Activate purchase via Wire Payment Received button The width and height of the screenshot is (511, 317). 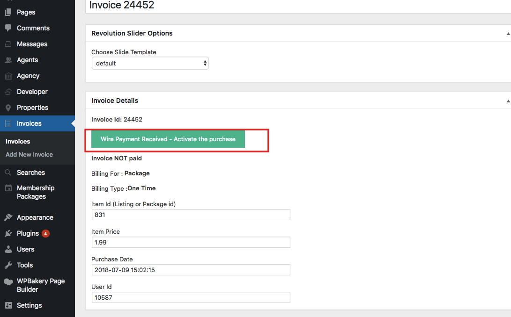168,139
